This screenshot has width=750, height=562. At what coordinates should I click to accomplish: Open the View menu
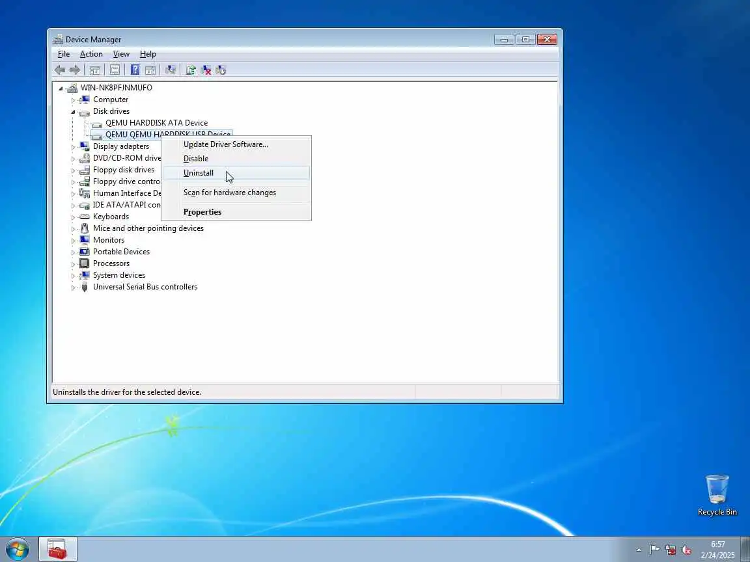pos(121,54)
